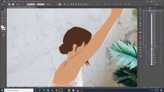Click the Windows Start button

[2, 90]
